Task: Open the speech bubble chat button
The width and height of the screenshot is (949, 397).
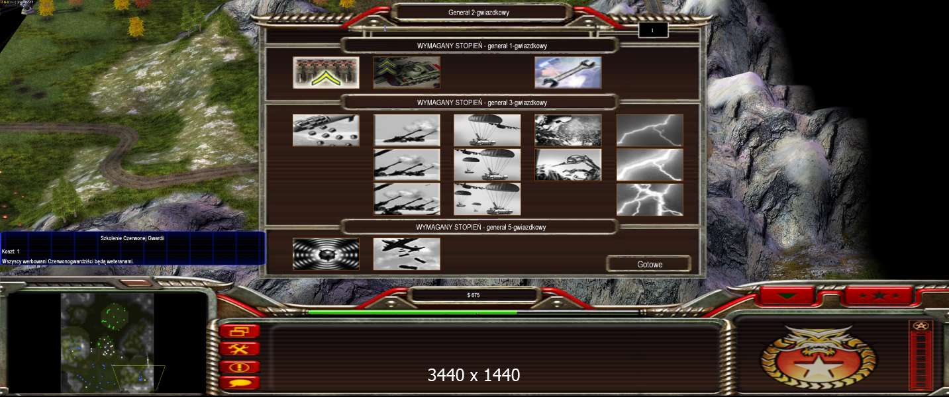Action: click(x=240, y=382)
